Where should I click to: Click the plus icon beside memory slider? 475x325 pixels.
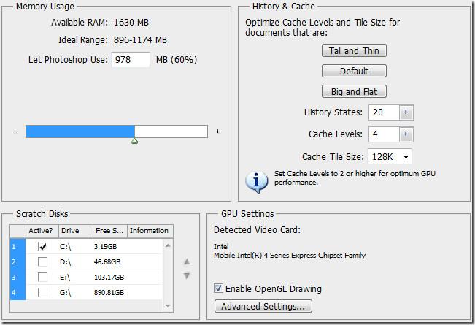point(218,131)
